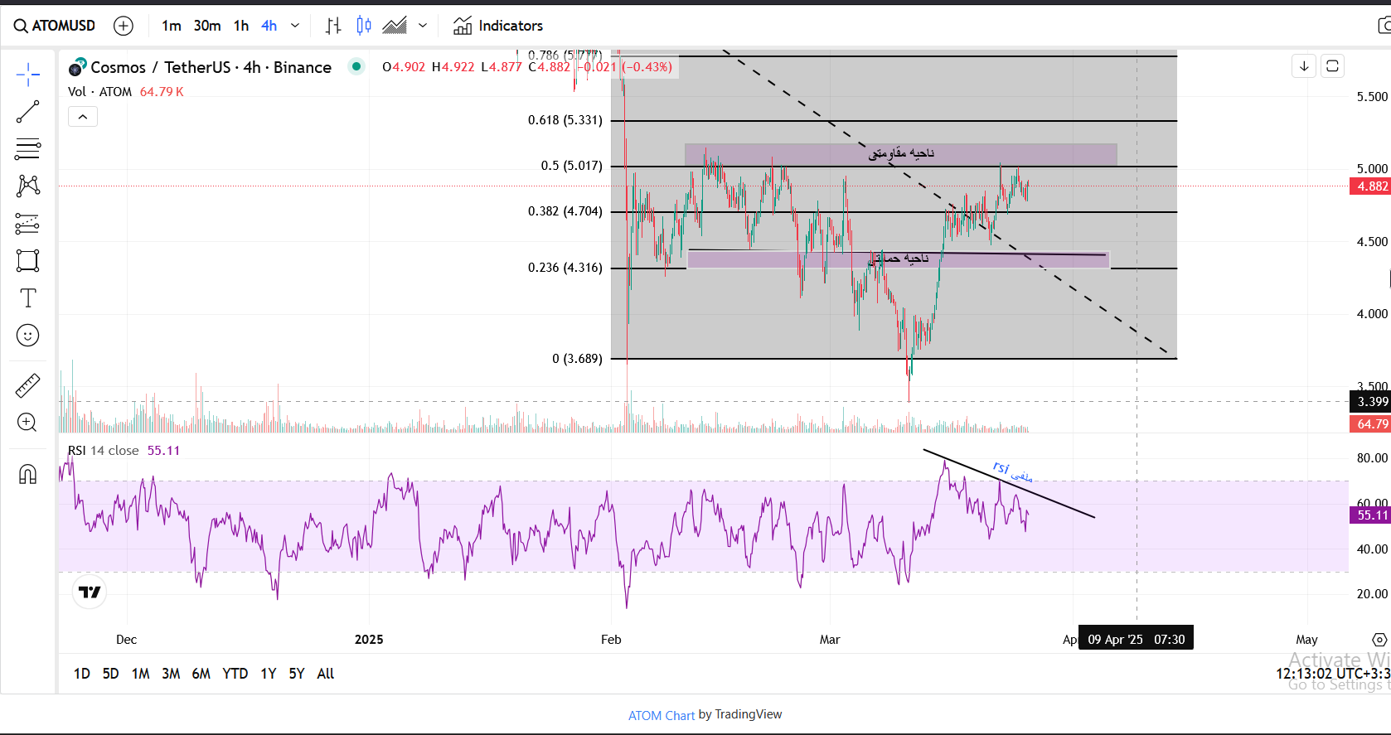Toggle the magnet snap mode
The image size is (1391, 735).
(27, 474)
